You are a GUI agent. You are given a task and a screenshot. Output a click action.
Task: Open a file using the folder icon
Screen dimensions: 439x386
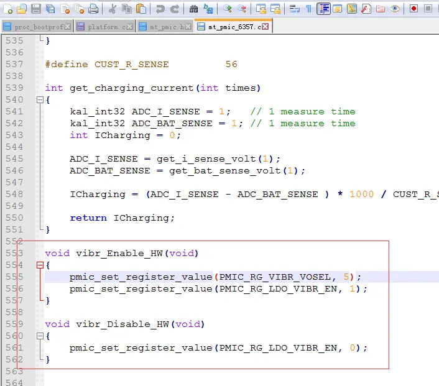point(22,9)
